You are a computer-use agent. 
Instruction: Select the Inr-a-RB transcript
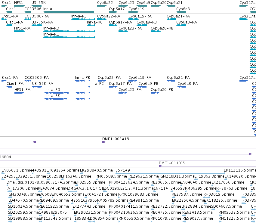click(83, 19)
